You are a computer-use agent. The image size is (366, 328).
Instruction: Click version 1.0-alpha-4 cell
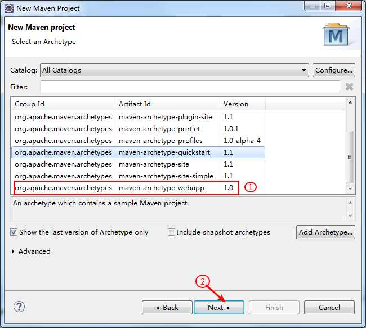point(242,141)
